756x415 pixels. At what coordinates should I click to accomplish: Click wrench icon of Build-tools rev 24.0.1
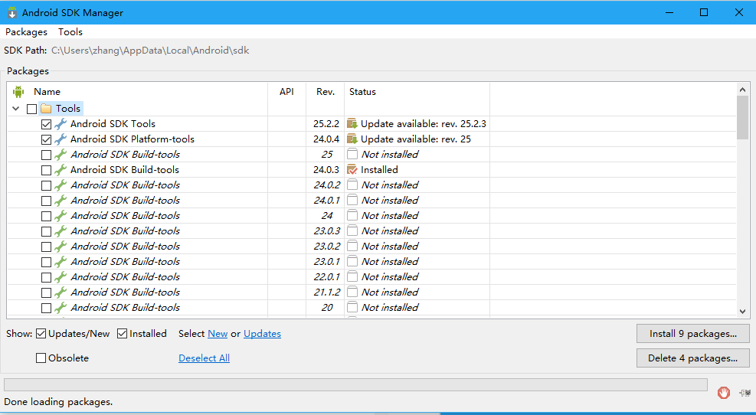tap(61, 201)
